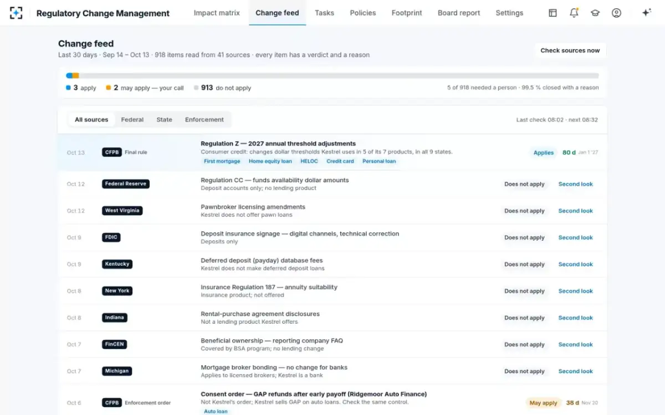
Task: Open the layout panel icon
Action: (x=553, y=13)
